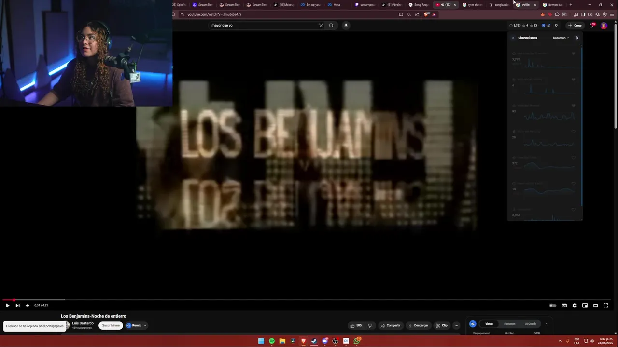Open Luis Bastardo channel page
The height and width of the screenshot is (347, 618).
(x=83, y=323)
